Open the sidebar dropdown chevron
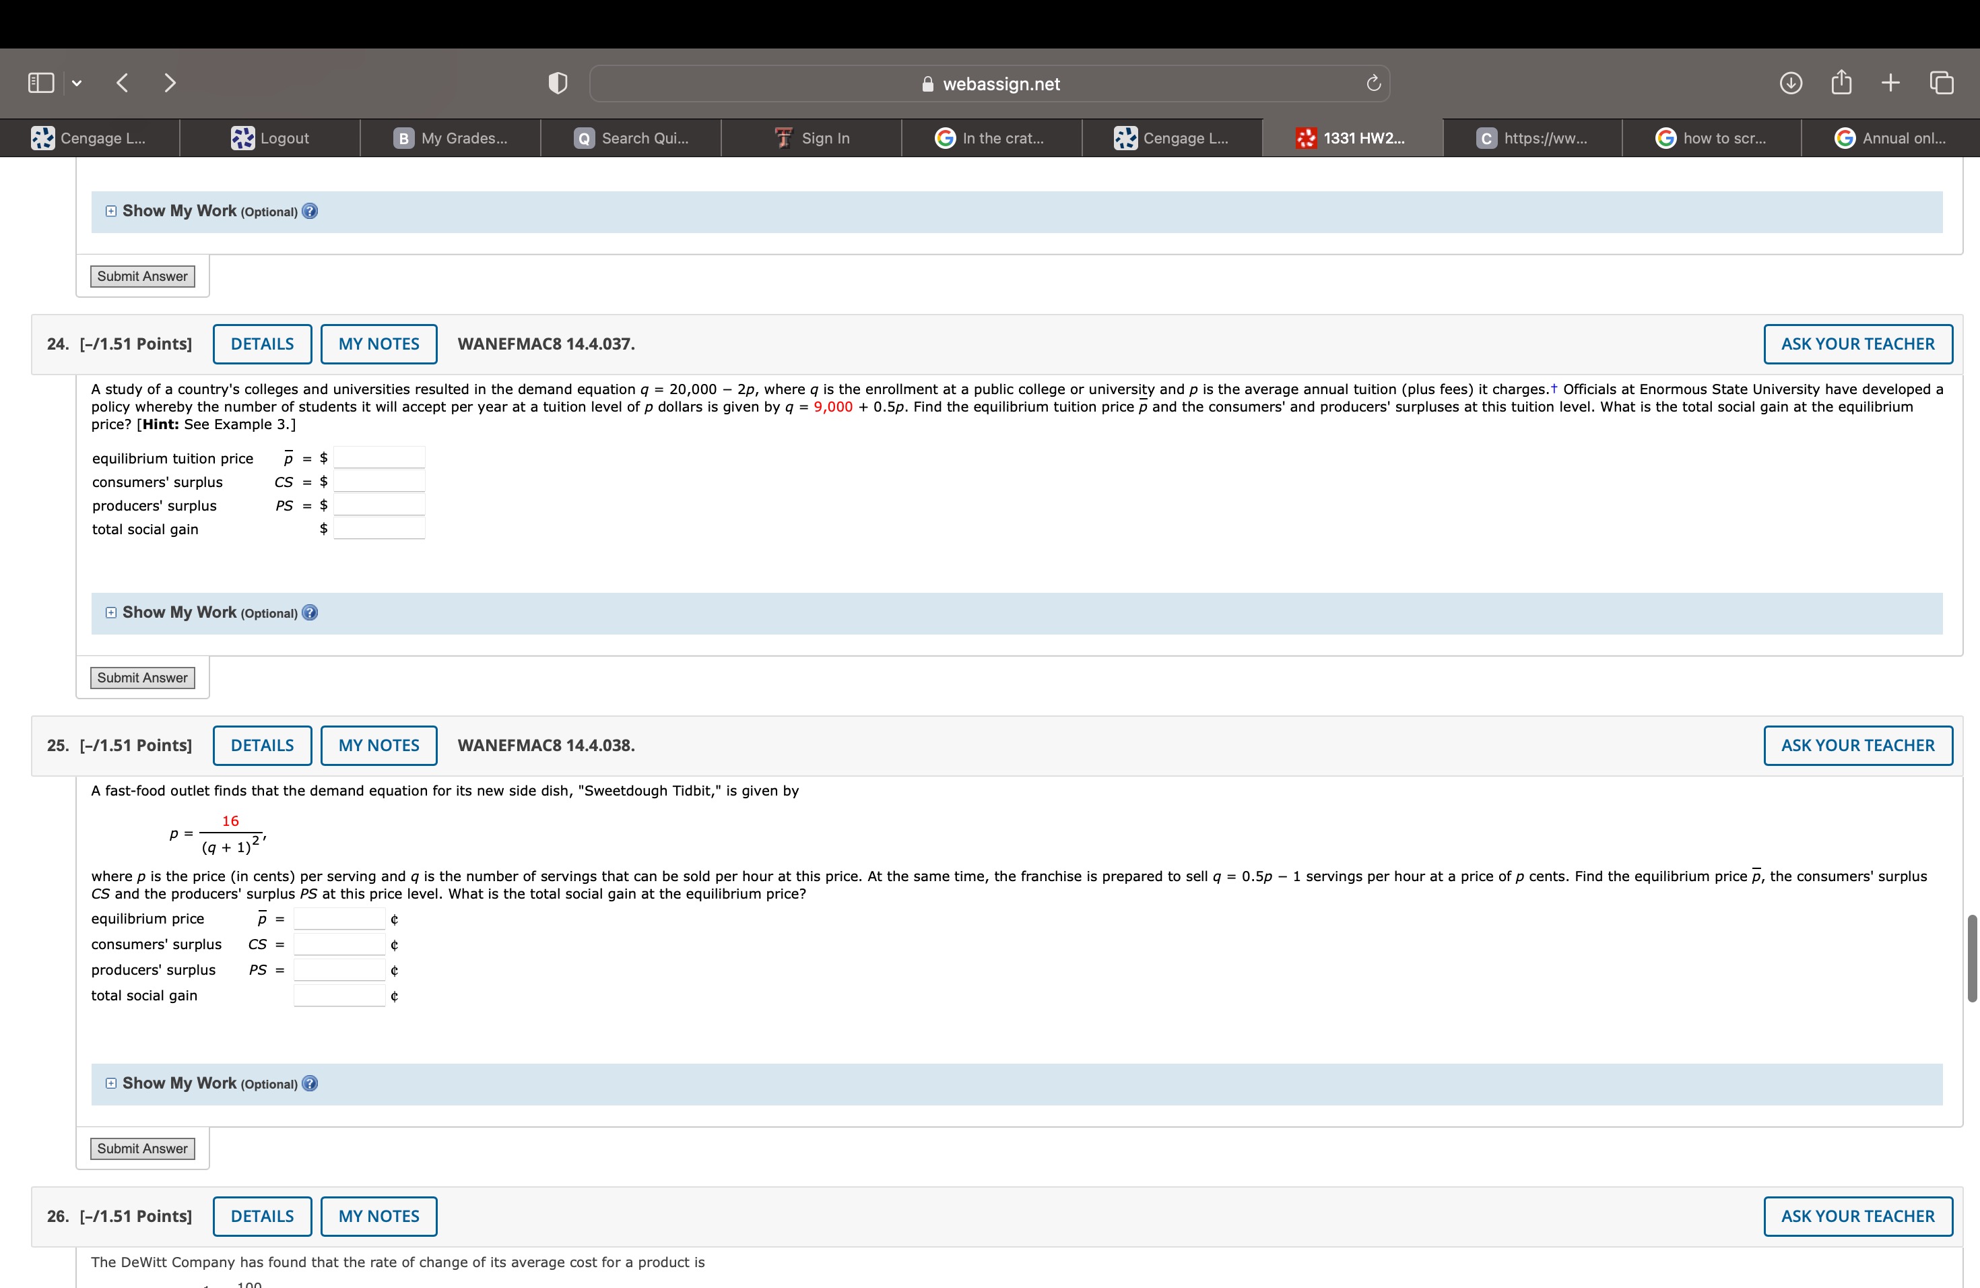The height and width of the screenshot is (1288, 1980). pyautogui.click(x=77, y=84)
